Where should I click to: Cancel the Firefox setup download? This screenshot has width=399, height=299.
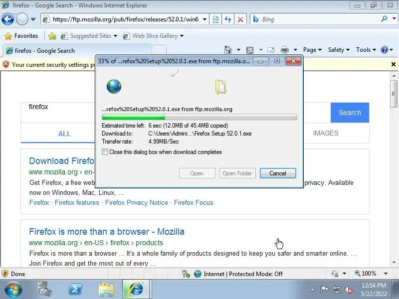tap(278, 173)
